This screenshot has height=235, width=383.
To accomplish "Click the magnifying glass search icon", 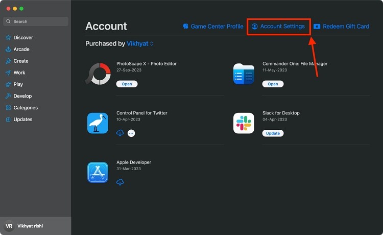I will click(8, 21).
